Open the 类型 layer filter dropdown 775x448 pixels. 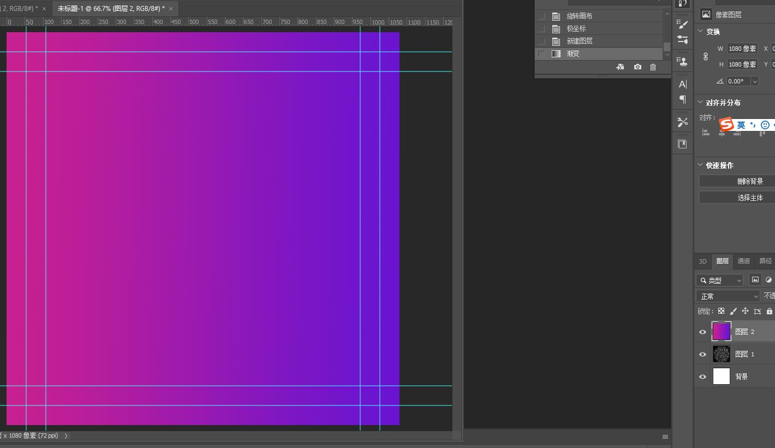click(x=720, y=280)
